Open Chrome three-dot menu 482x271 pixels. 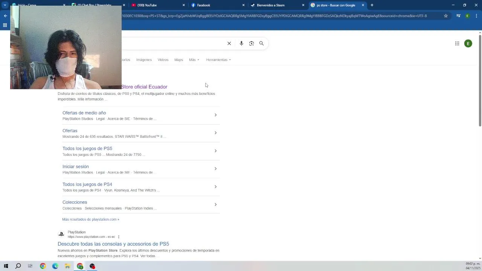tap(477, 16)
